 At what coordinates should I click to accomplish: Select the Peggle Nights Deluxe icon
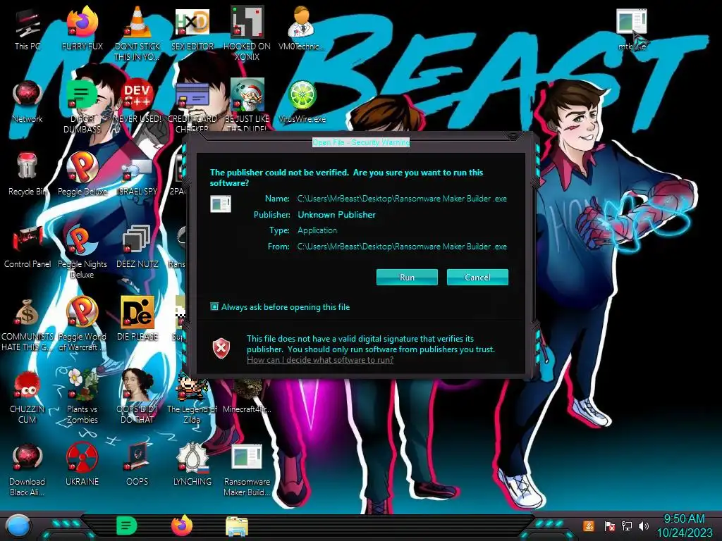point(82,252)
